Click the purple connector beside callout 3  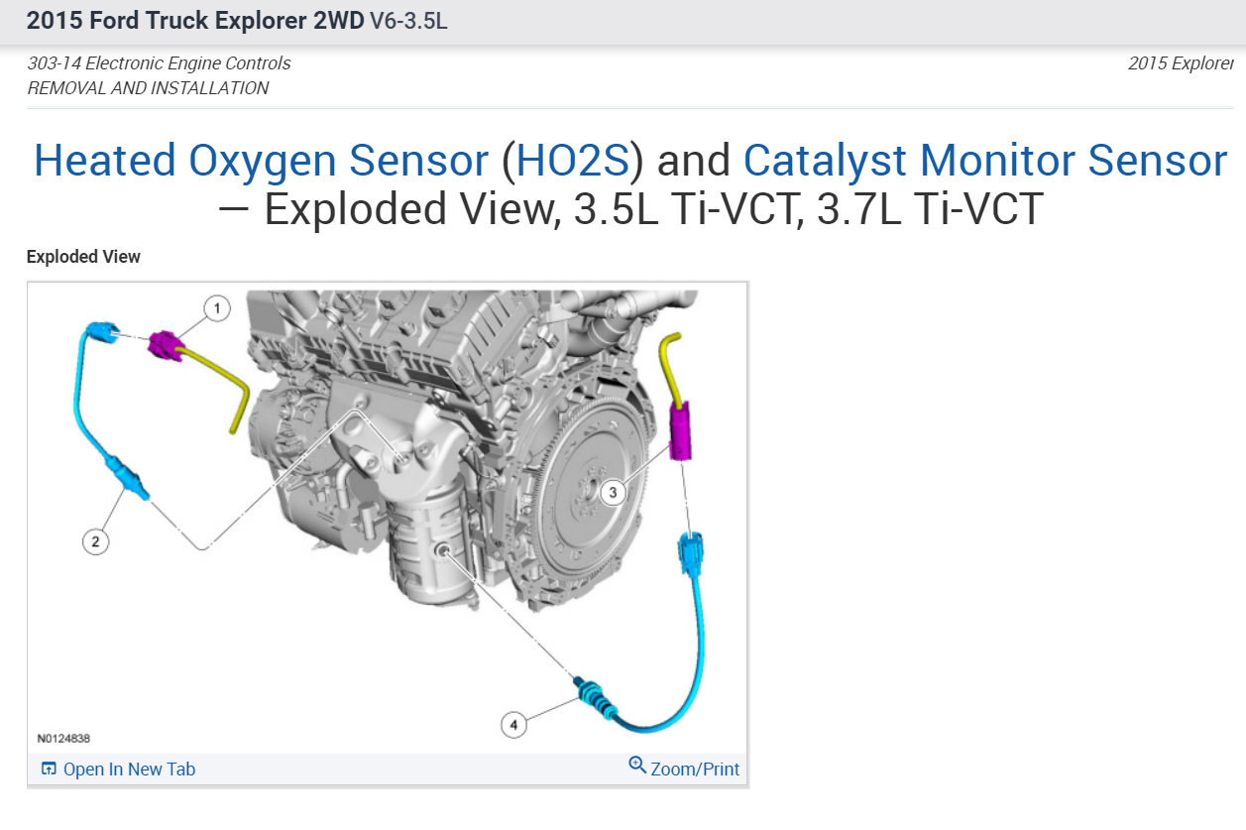(682, 432)
